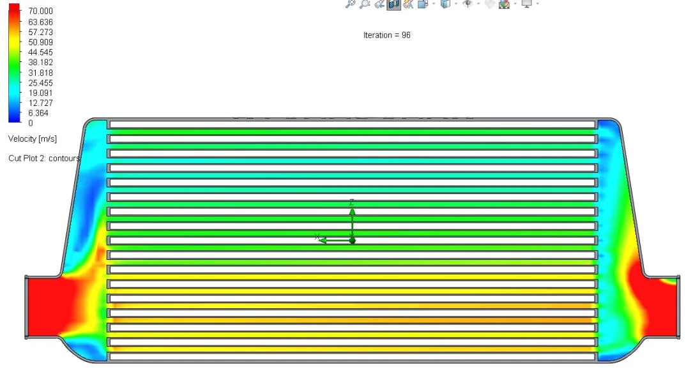Click the Hide/Show Items eye icon
Image resolution: width=693 pixels, height=383 pixels.
pyautogui.click(x=468, y=4)
